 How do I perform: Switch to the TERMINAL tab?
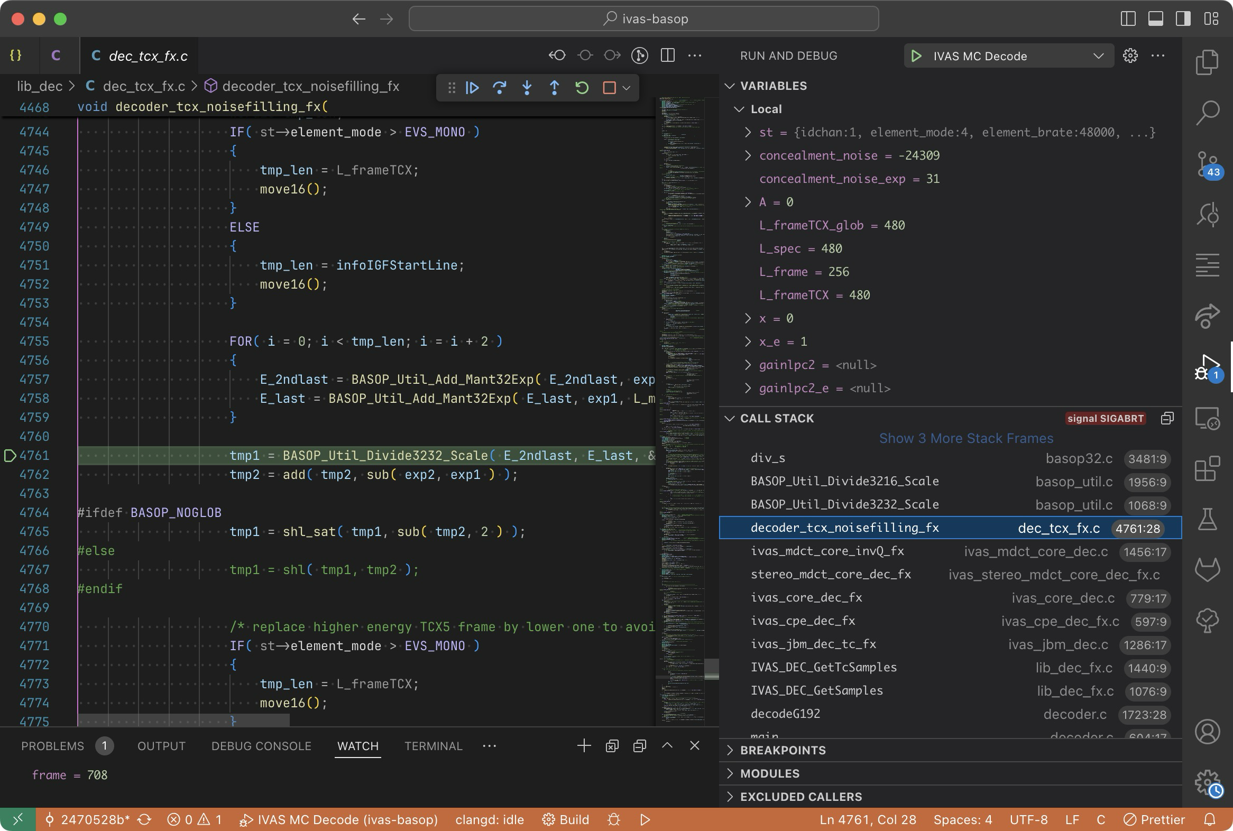point(433,746)
